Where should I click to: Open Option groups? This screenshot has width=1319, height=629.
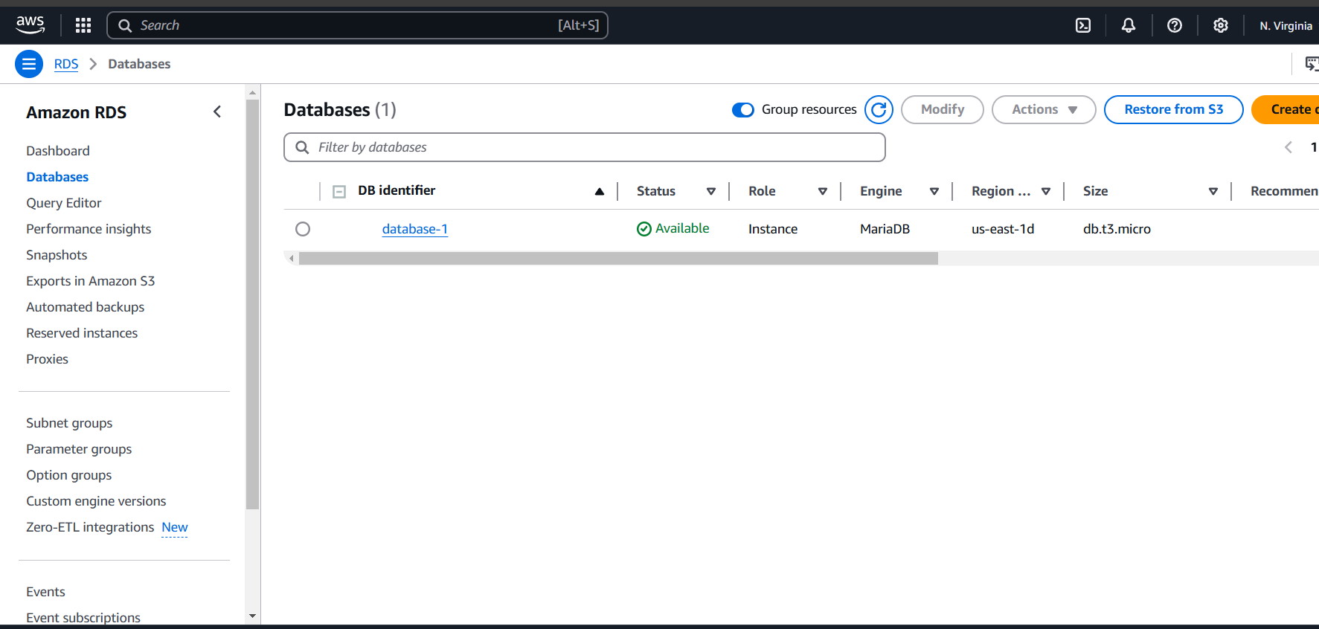pos(69,475)
